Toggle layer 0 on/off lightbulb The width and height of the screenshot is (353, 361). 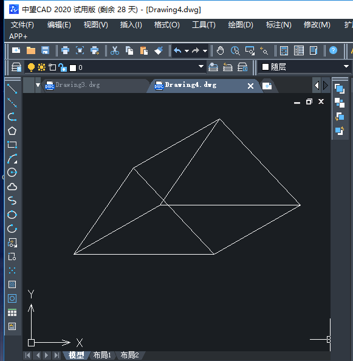click(31, 67)
